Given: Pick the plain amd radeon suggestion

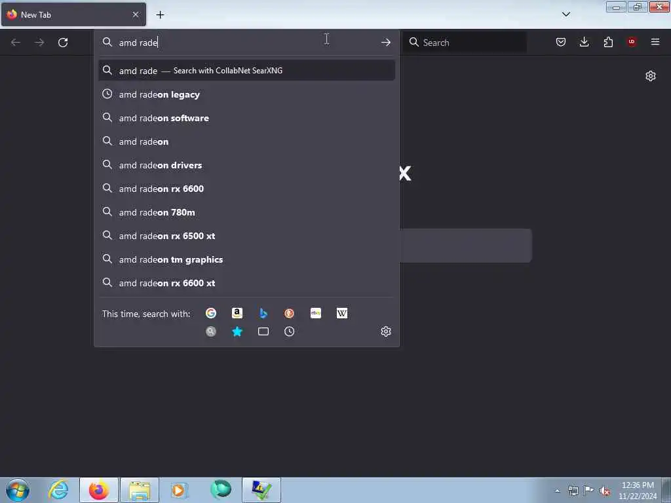Looking at the screenshot, I should (246, 141).
